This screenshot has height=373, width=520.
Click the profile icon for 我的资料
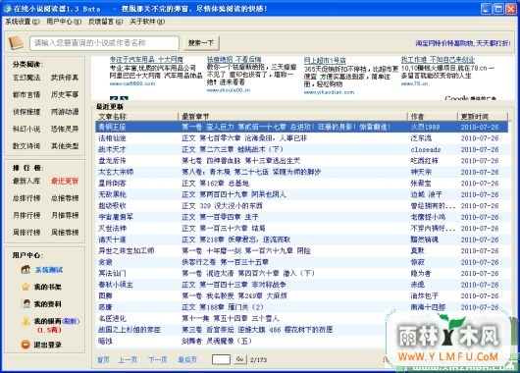pyautogui.click(x=26, y=303)
